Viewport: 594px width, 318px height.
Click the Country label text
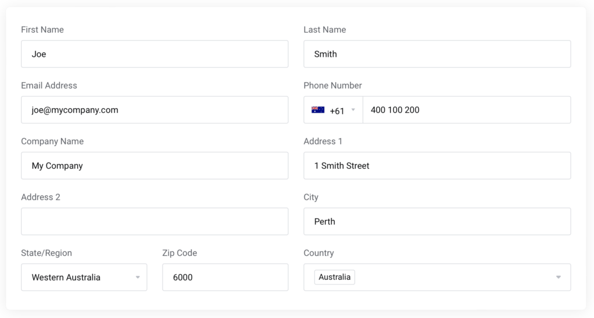point(318,253)
